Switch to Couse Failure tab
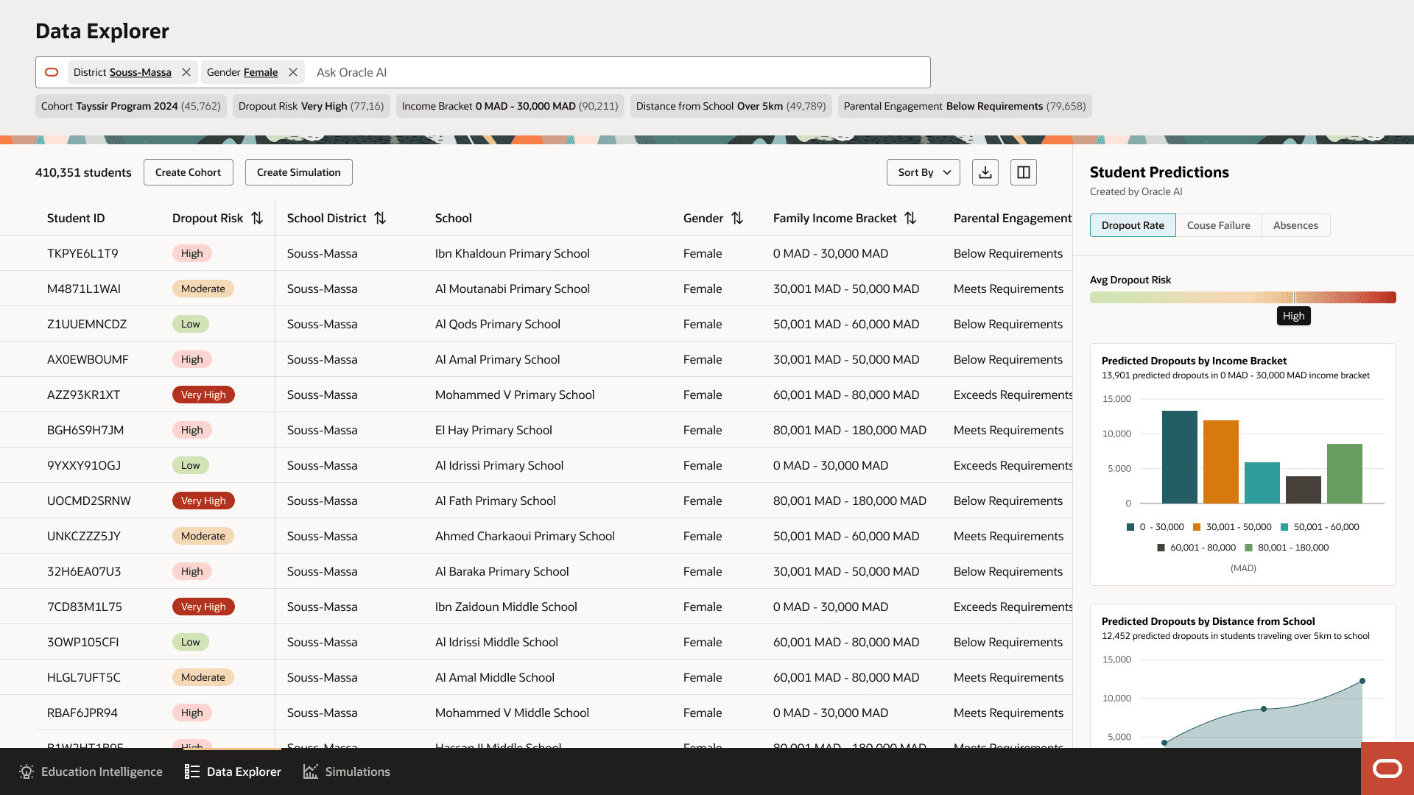1414x795 pixels. pos(1218,225)
